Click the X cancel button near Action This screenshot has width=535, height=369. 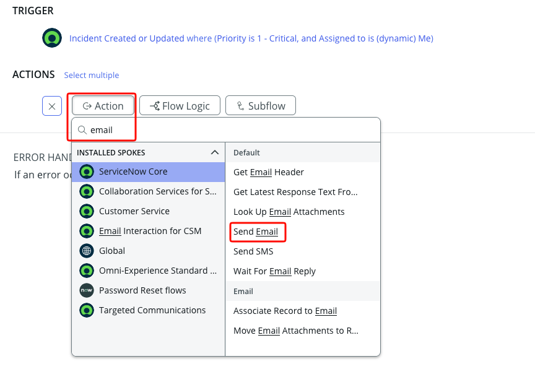click(x=52, y=106)
